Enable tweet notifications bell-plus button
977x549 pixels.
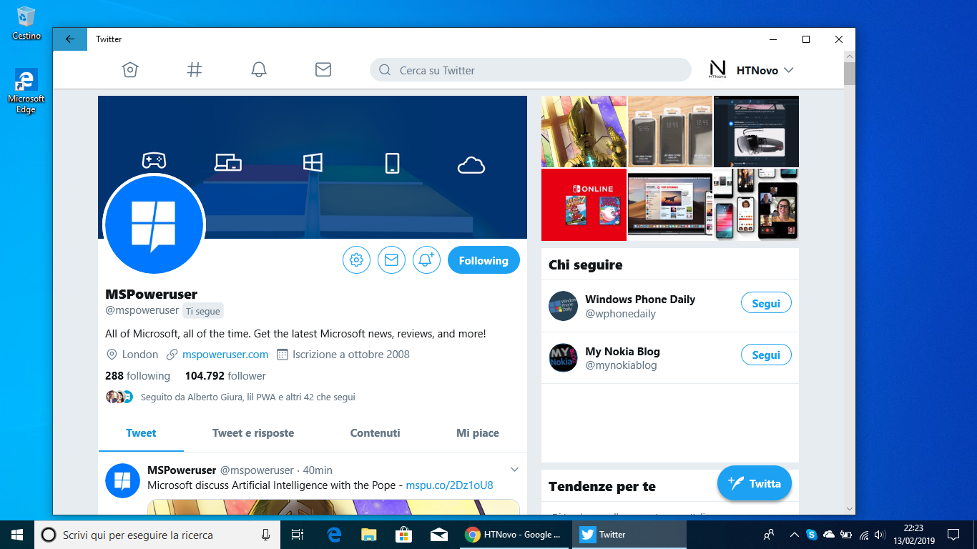point(426,260)
